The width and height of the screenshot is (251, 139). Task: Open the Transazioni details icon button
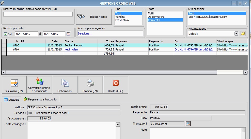[188, 124]
